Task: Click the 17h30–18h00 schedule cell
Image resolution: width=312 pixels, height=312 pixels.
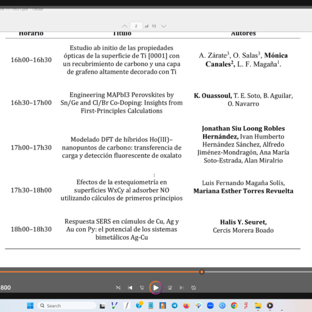Action: [31, 190]
